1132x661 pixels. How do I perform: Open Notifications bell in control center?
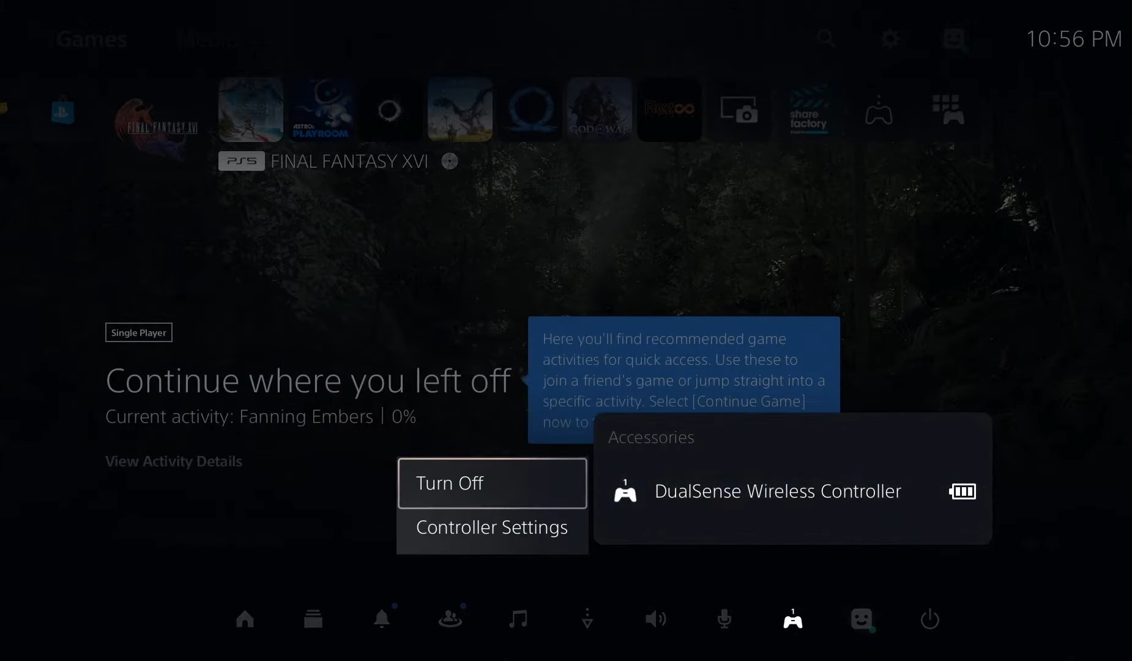pos(382,619)
